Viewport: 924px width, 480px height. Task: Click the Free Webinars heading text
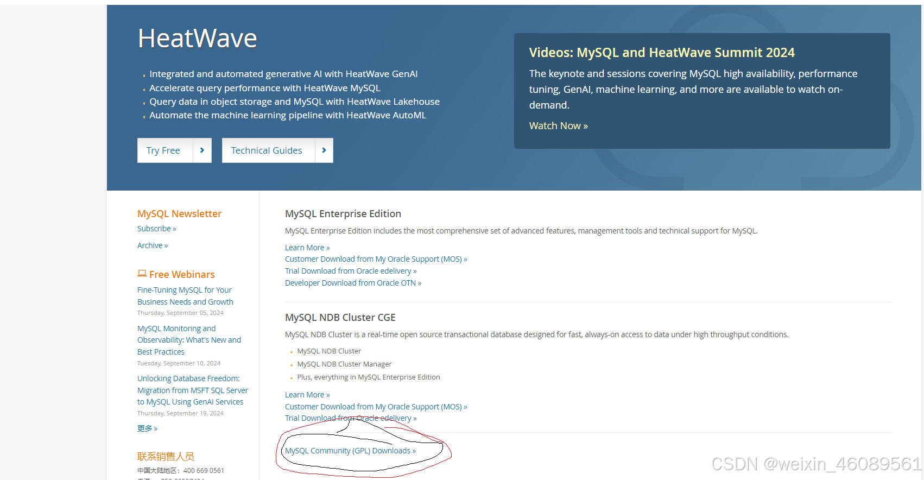coord(182,275)
